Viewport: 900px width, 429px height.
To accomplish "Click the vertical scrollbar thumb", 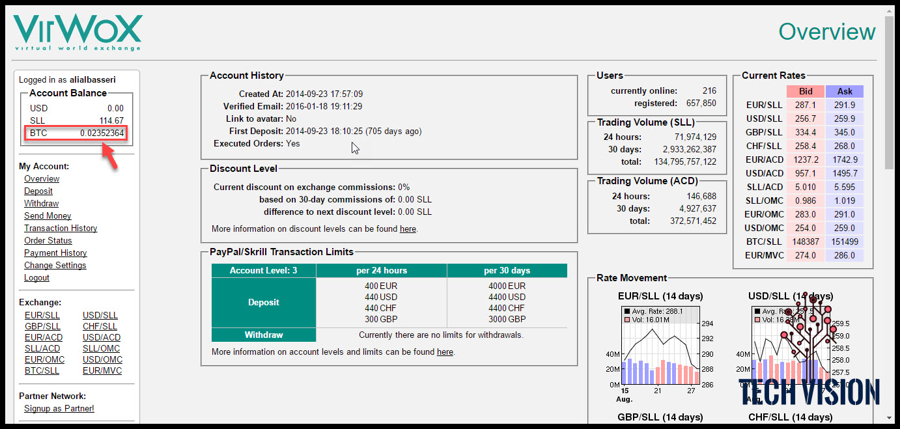I will (x=889, y=93).
